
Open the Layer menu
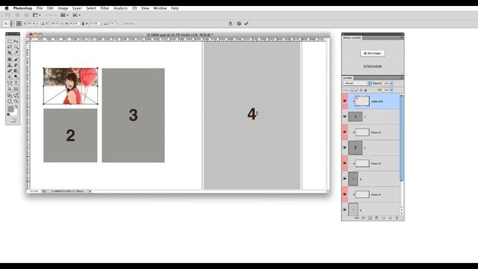[x=77, y=8]
